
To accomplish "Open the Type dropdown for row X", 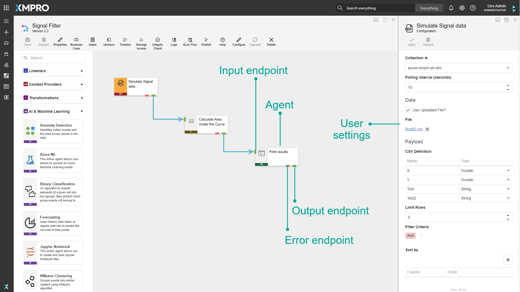I will click(x=508, y=170).
